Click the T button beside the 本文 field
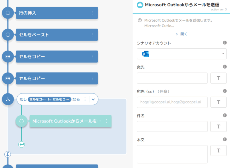The height and width of the screenshot is (168, 230). 218,150
